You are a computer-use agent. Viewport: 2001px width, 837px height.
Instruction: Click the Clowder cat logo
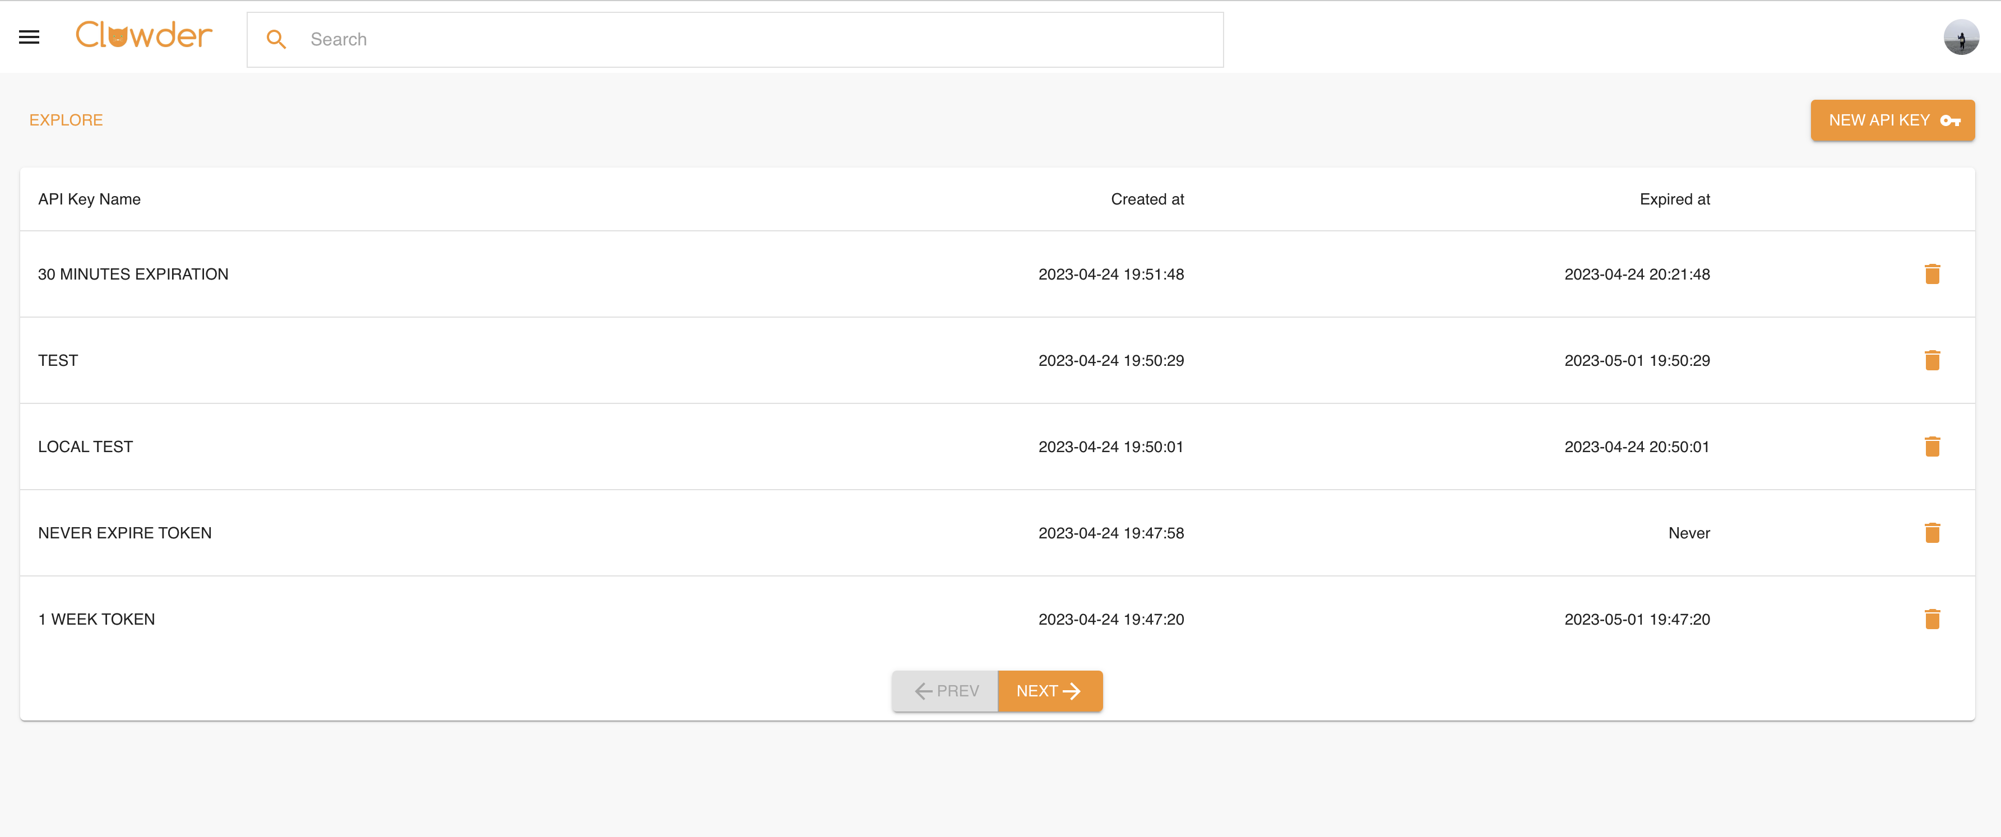click(x=143, y=36)
